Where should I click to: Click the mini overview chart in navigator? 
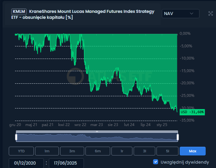(x=97, y=137)
